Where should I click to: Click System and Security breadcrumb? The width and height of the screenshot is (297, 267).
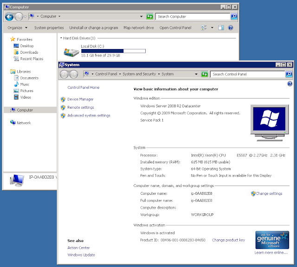click(x=139, y=74)
